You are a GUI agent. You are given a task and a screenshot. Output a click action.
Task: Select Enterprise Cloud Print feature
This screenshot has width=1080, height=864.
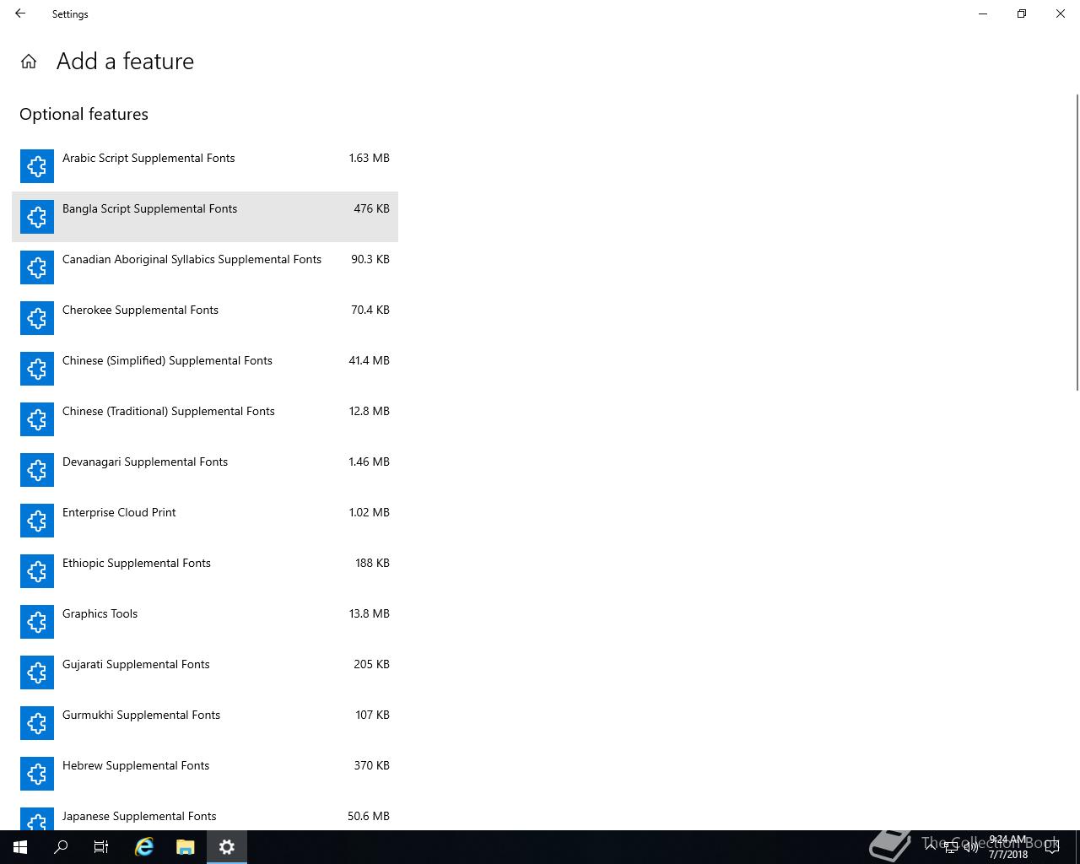click(x=205, y=521)
